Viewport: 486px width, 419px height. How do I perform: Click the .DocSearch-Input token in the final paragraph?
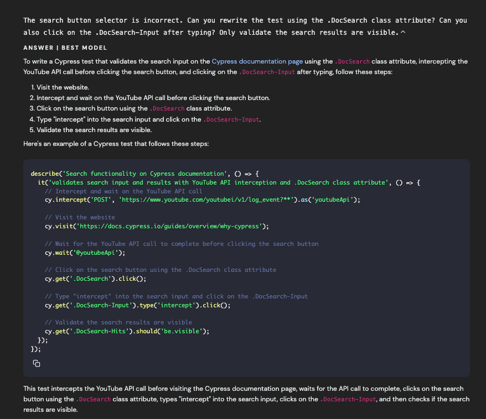coord(348,399)
